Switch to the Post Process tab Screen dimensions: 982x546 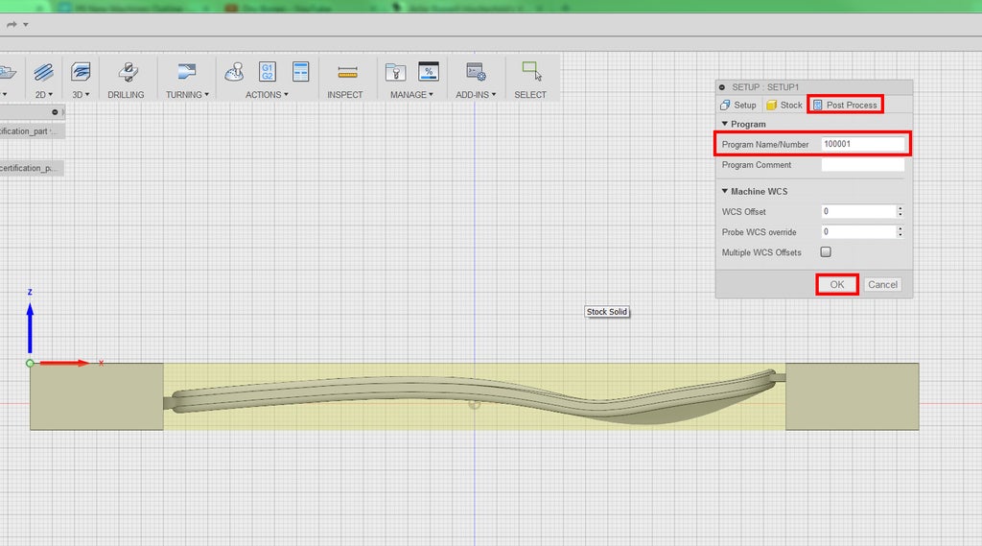pyautogui.click(x=846, y=105)
